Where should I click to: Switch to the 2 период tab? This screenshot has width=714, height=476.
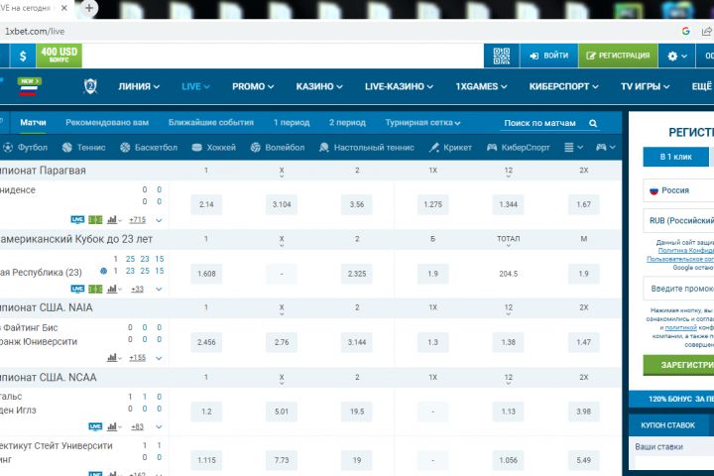347,123
